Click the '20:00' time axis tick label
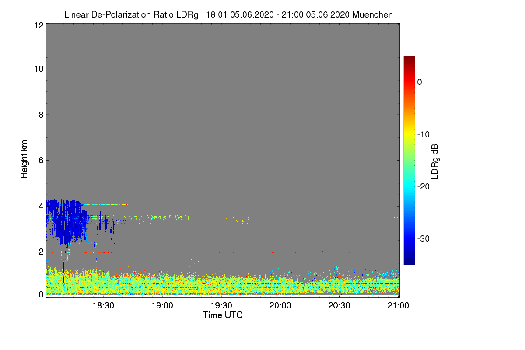The image size is (525, 350). [x=280, y=306]
